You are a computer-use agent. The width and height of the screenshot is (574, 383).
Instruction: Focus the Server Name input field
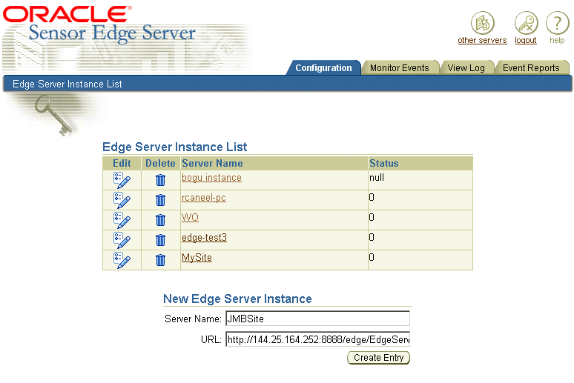coord(317,319)
